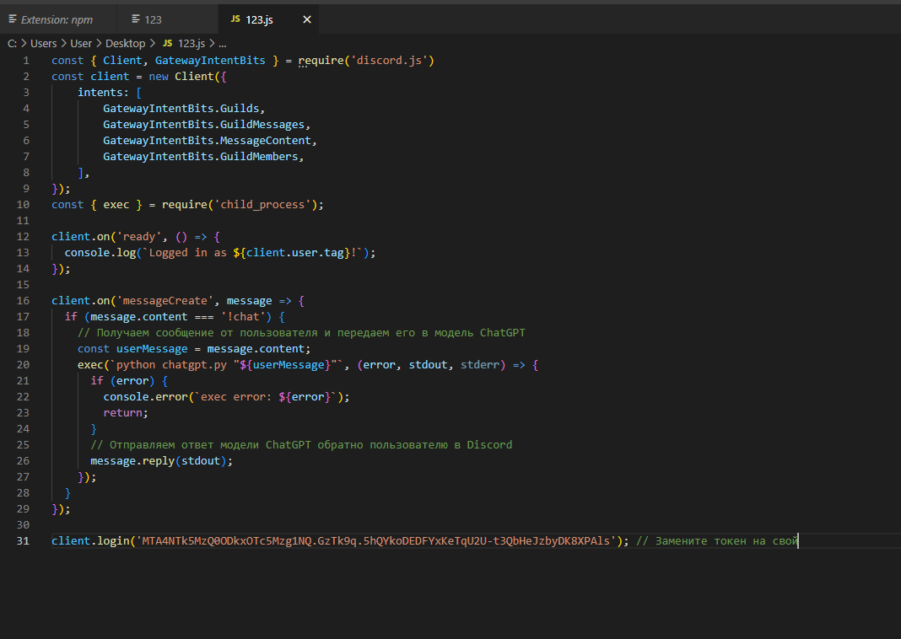Click userMessage variable declaration on line 19
Viewport: 901px width, 639px height.
point(152,349)
